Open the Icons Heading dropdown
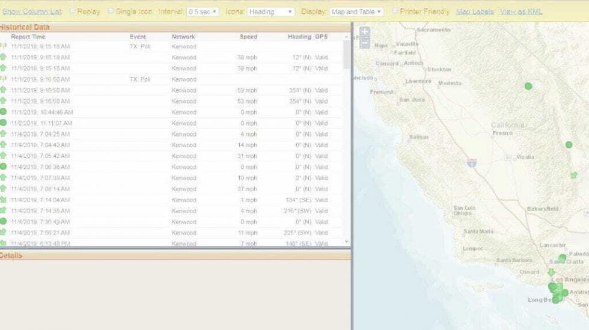 pos(270,11)
